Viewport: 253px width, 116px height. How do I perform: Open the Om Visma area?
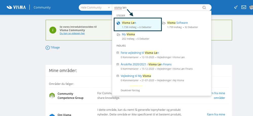pyautogui.click(x=64, y=115)
